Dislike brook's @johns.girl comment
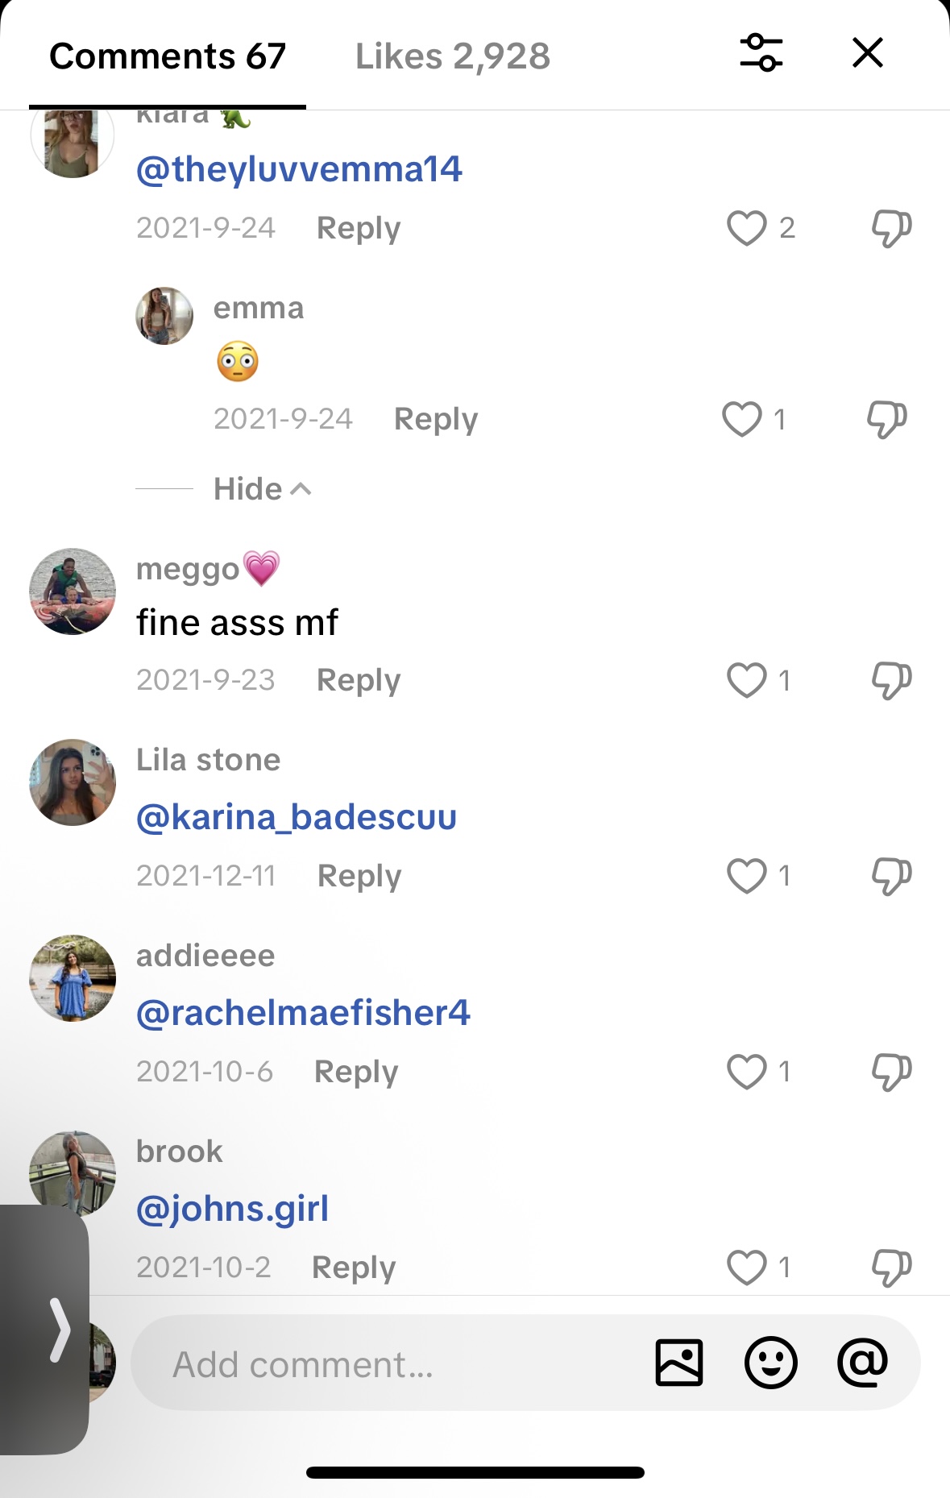 click(891, 1268)
